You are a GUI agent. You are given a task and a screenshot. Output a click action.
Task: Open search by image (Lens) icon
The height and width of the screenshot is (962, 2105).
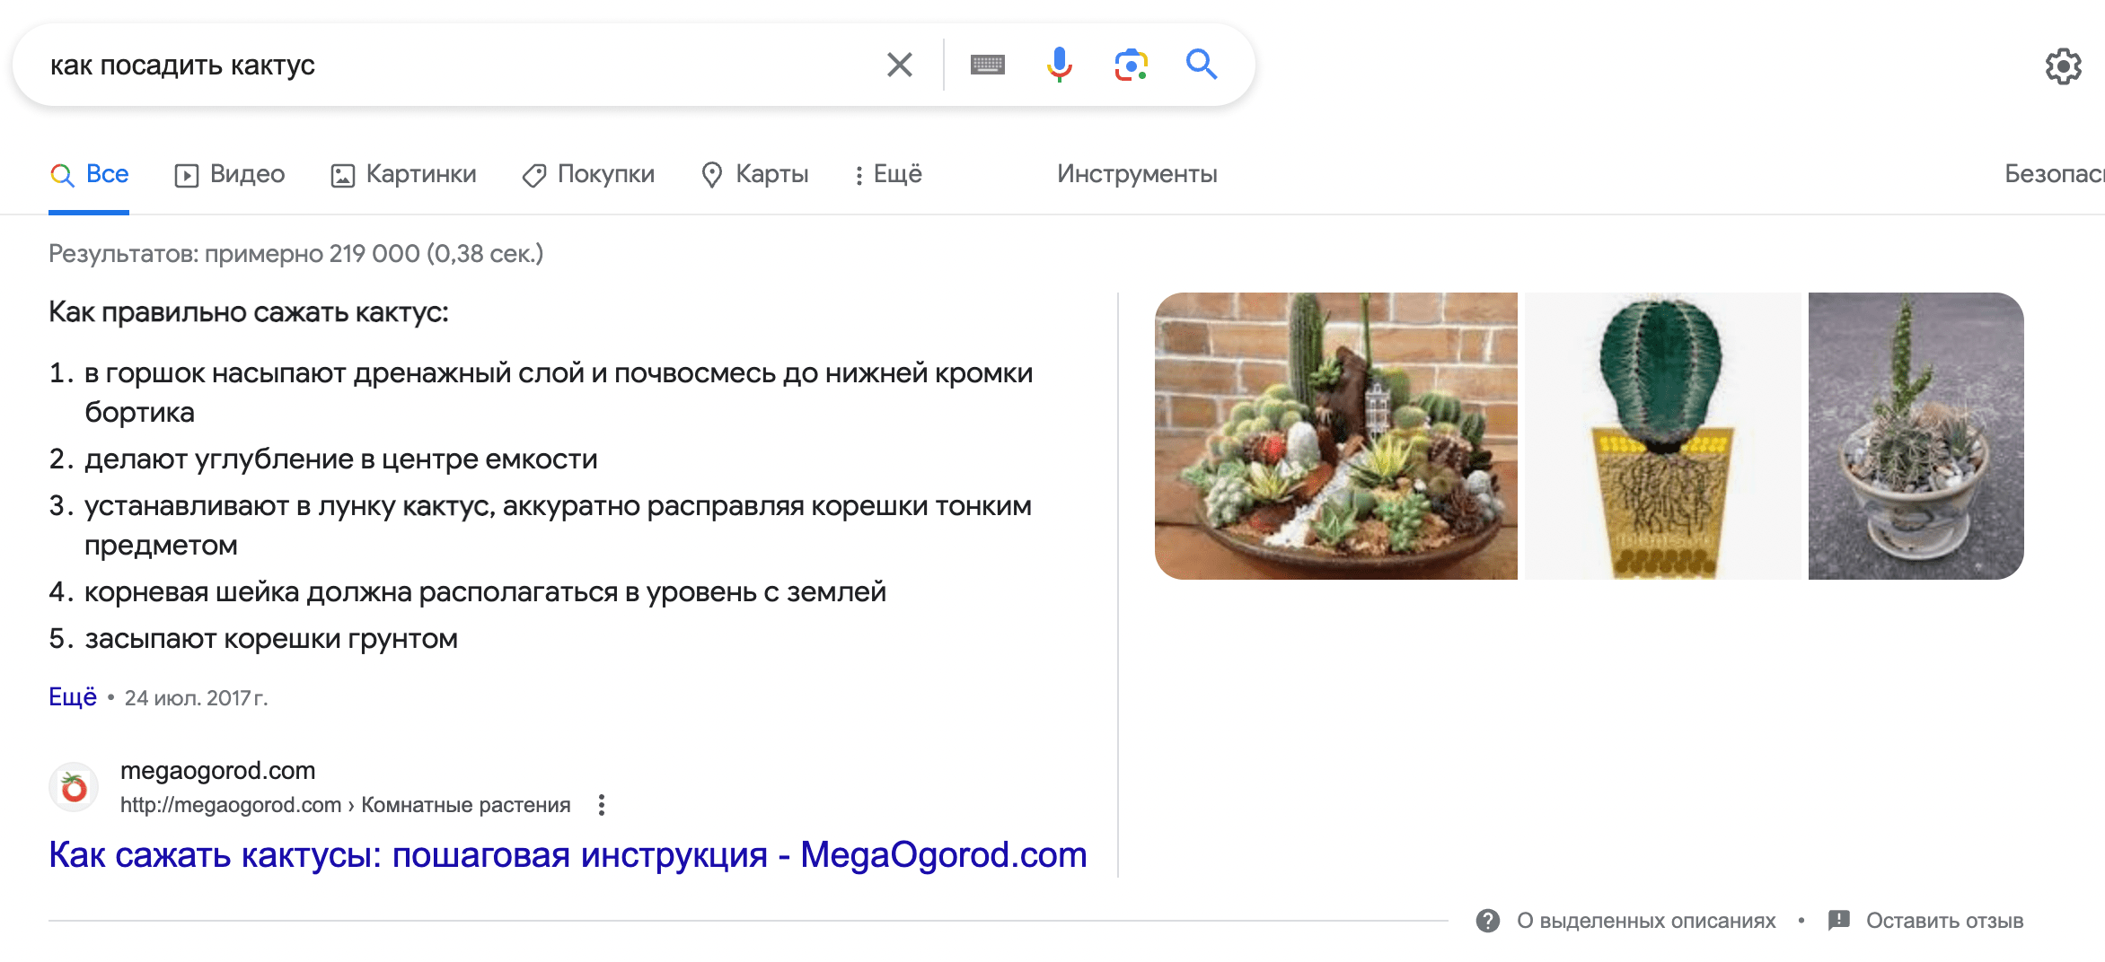pos(1131,65)
